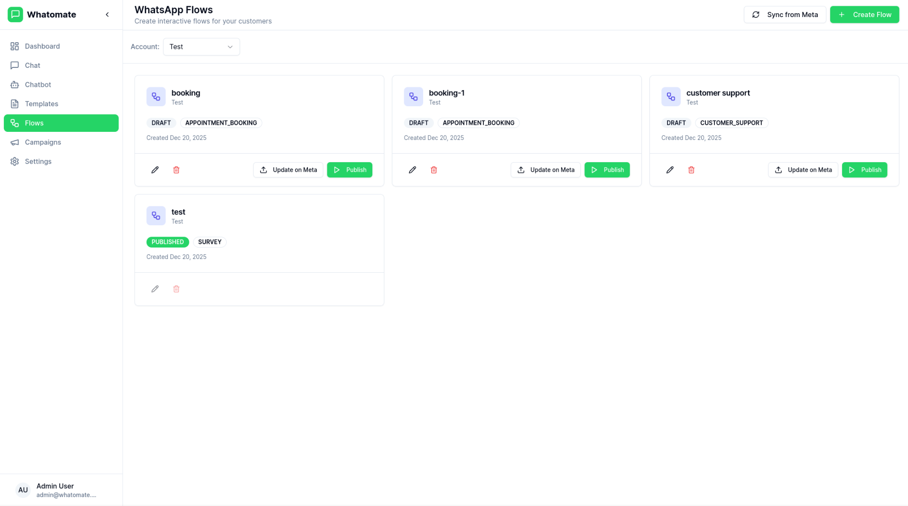
Task: Collapse the sidebar with the chevron arrow
Action: tap(107, 15)
